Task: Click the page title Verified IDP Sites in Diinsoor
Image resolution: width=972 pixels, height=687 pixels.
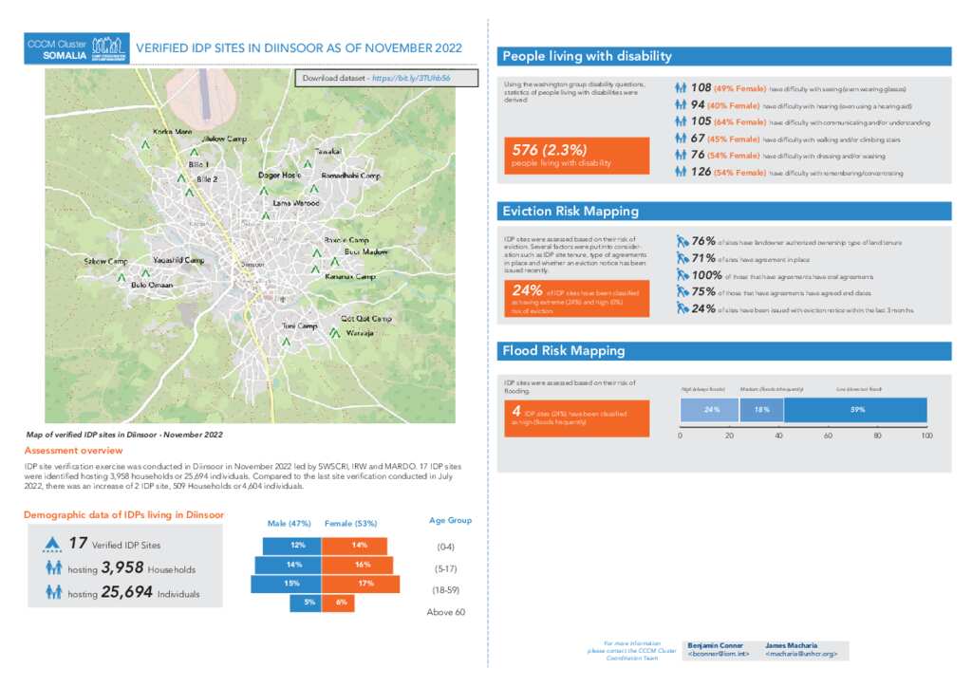Action: pos(299,48)
